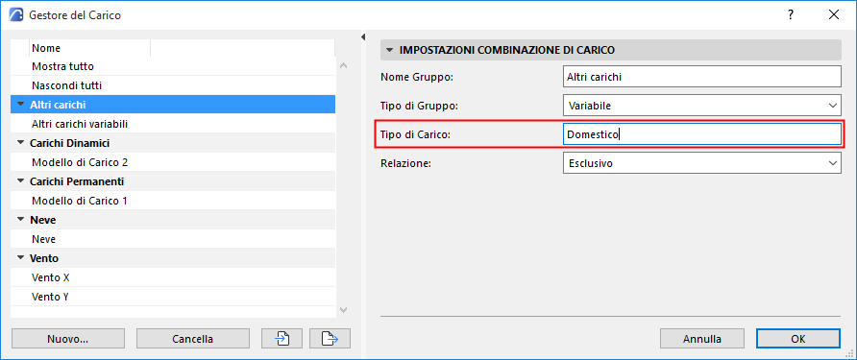Select the Nascondi tutti row
The height and width of the screenshot is (360, 857).
click(173, 85)
